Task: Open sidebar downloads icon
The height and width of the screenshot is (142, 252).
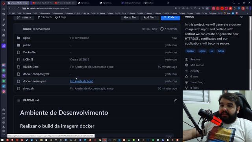Action: [x=4, y=127]
